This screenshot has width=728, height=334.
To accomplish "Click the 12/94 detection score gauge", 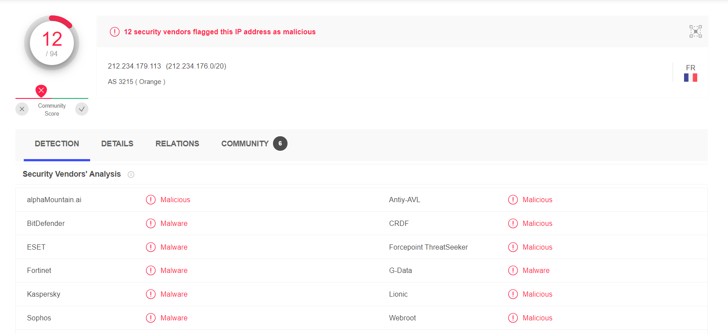I will [x=52, y=43].
